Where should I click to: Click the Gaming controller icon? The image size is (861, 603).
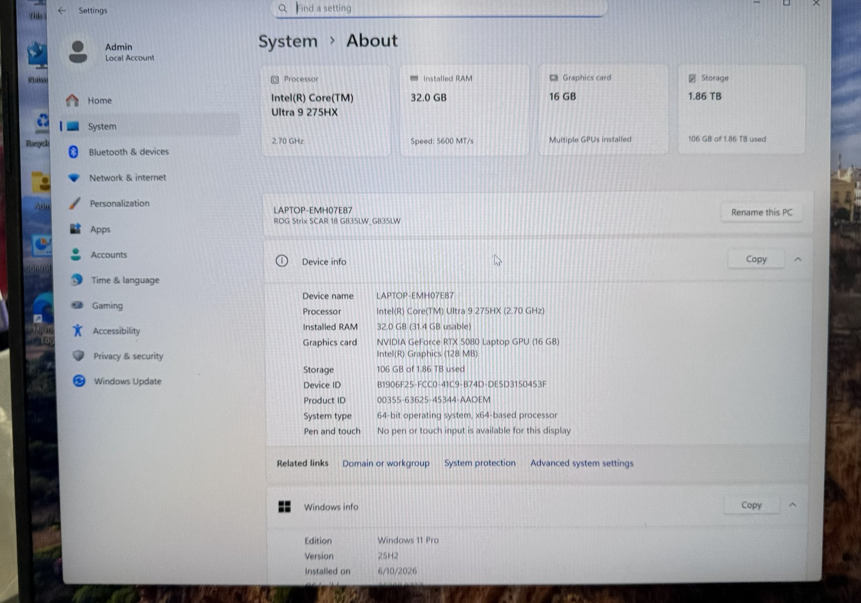[77, 305]
